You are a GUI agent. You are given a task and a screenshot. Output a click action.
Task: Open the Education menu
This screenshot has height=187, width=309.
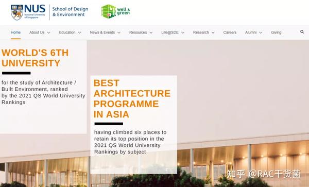coord(67,32)
